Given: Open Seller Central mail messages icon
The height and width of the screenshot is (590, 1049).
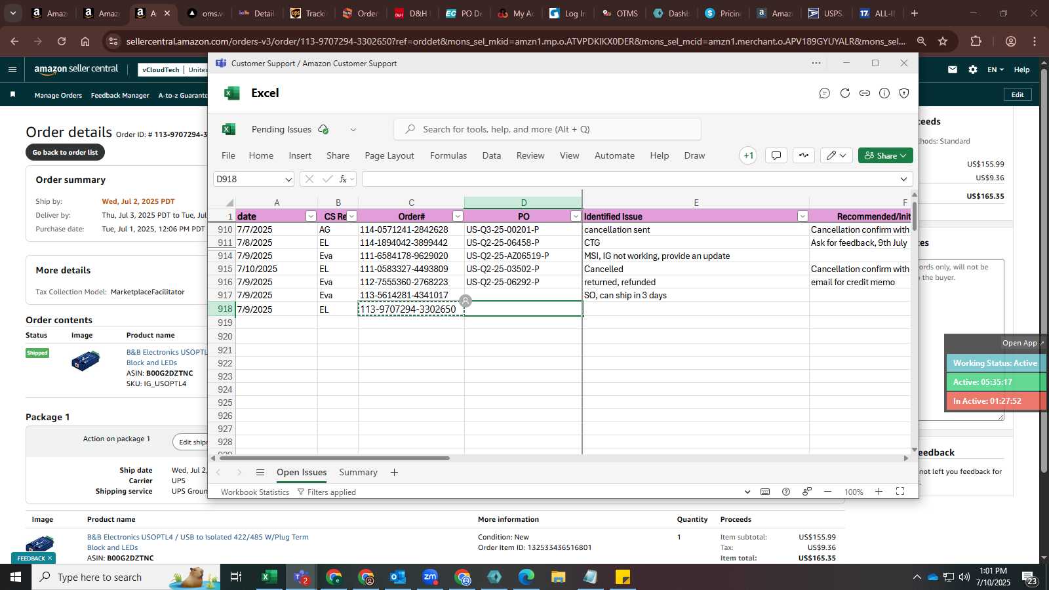Looking at the screenshot, I should click(953, 69).
